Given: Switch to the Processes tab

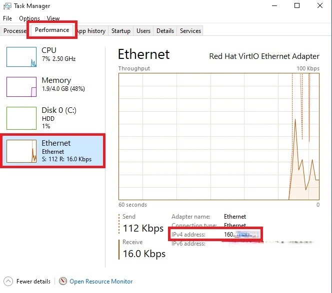Looking at the screenshot, I should pyautogui.click(x=14, y=31).
